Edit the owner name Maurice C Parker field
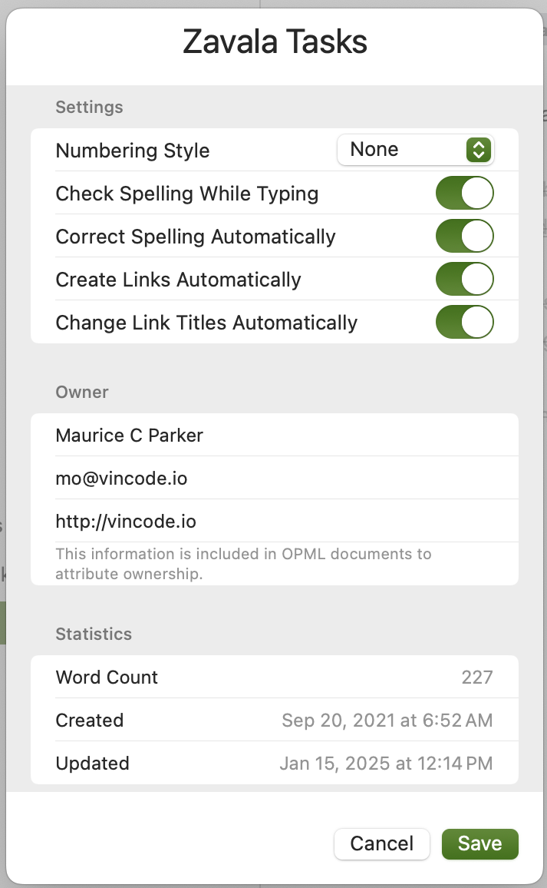 tap(275, 435)
